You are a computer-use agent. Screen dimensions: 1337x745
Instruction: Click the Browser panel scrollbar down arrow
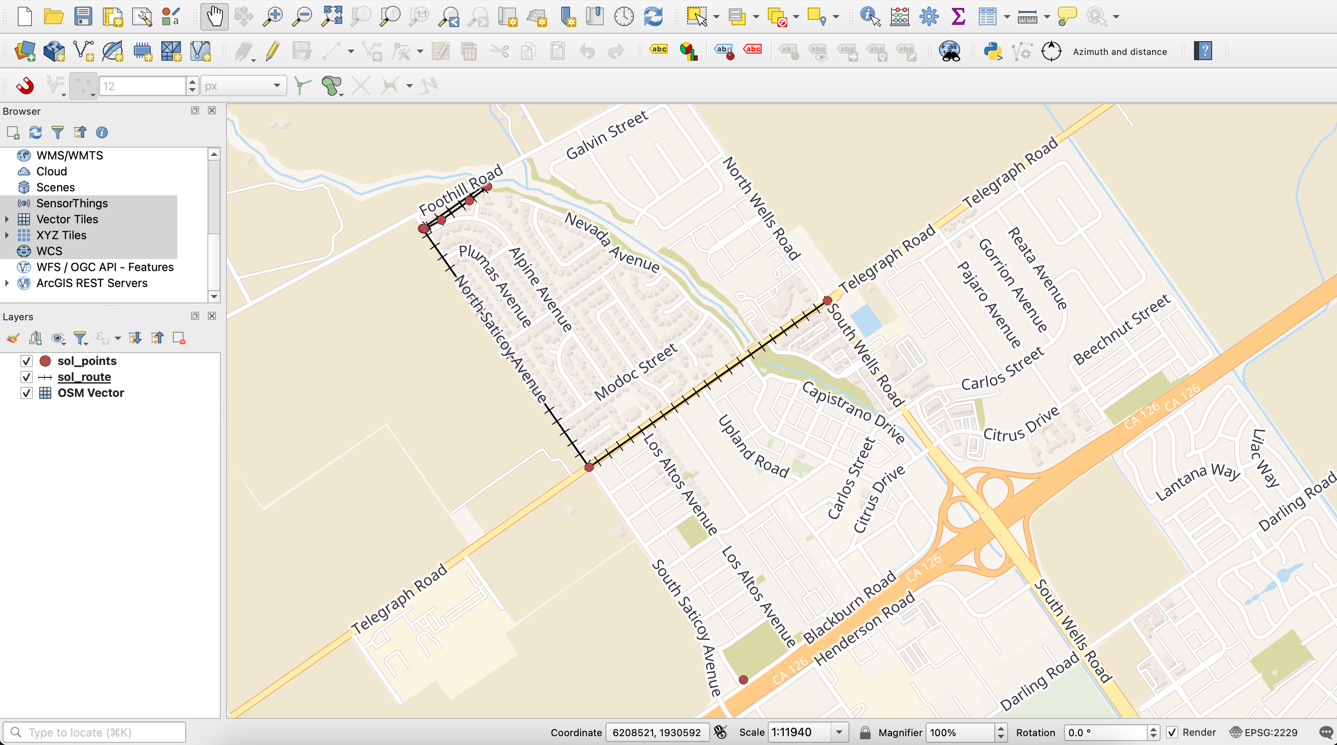pyautogui.click(x=214, y=297)
